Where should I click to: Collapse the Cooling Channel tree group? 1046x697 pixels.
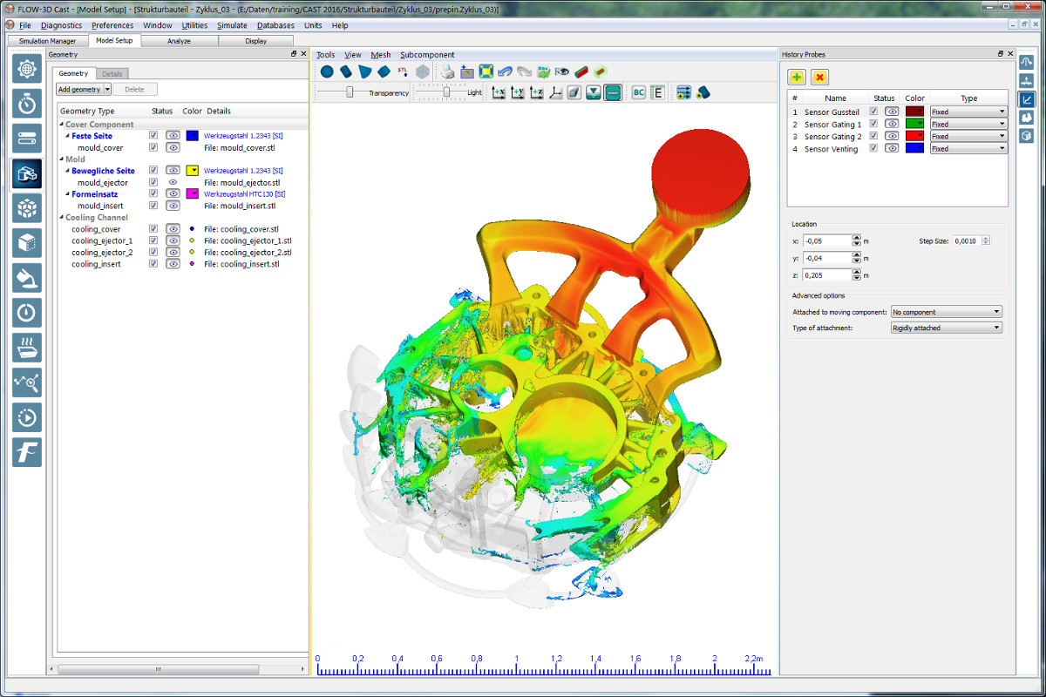point(62,218)
